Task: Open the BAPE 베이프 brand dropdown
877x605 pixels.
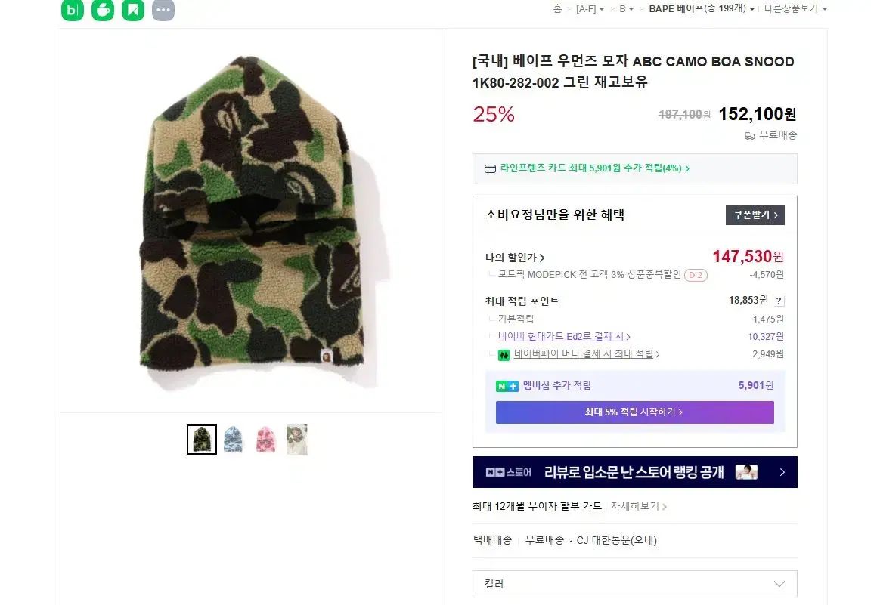Action: (701, 9)
